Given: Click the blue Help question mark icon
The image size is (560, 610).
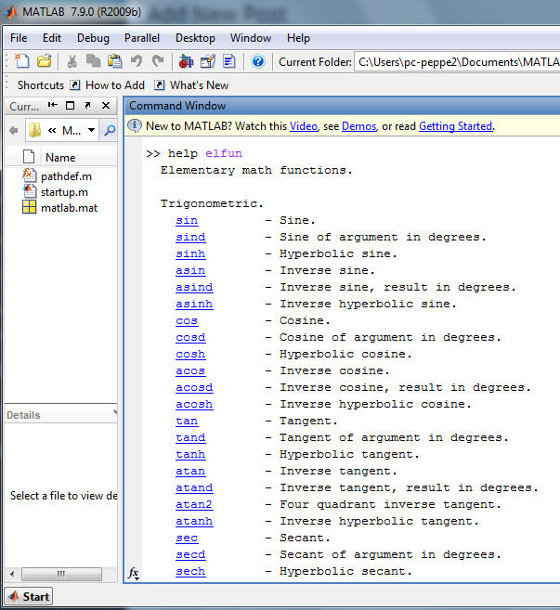Looking at the screenshot, I should pyautogui.click(x=258, y=61).
